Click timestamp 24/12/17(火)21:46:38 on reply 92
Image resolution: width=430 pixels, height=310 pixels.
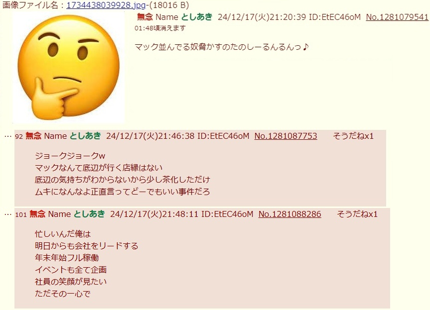pos(150,136)
